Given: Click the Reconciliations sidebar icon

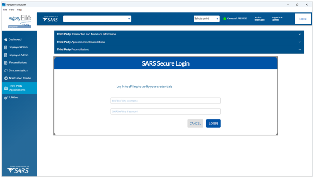Looking at the screenshot, I should tap(6, 63).
